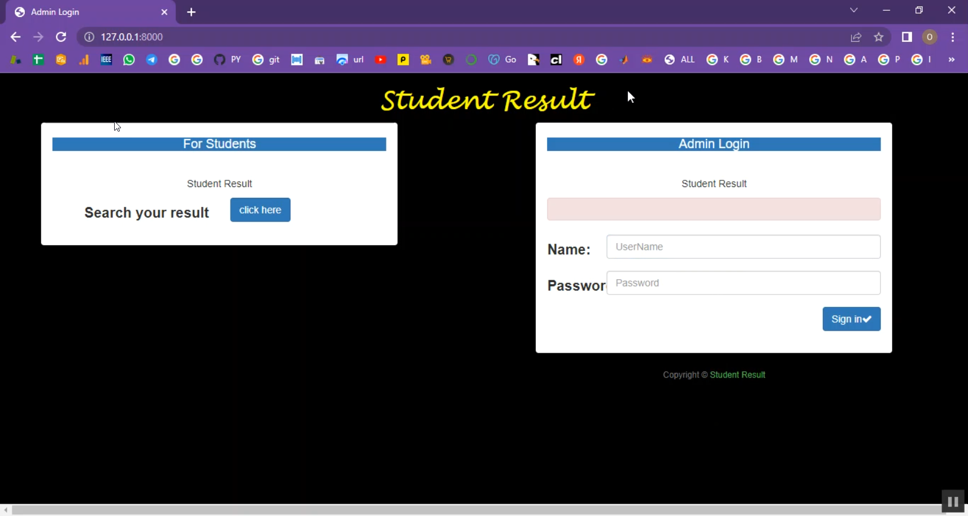Image resolution: width=968 pixels, height=516 pixels.
Task: Open the YouTube bookmark
Action: 380,60
